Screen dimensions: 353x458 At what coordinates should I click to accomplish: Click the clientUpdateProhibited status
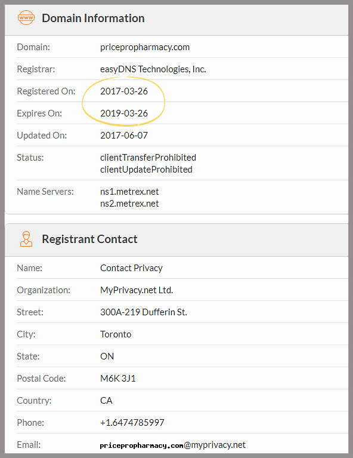(x=146, y=170)
